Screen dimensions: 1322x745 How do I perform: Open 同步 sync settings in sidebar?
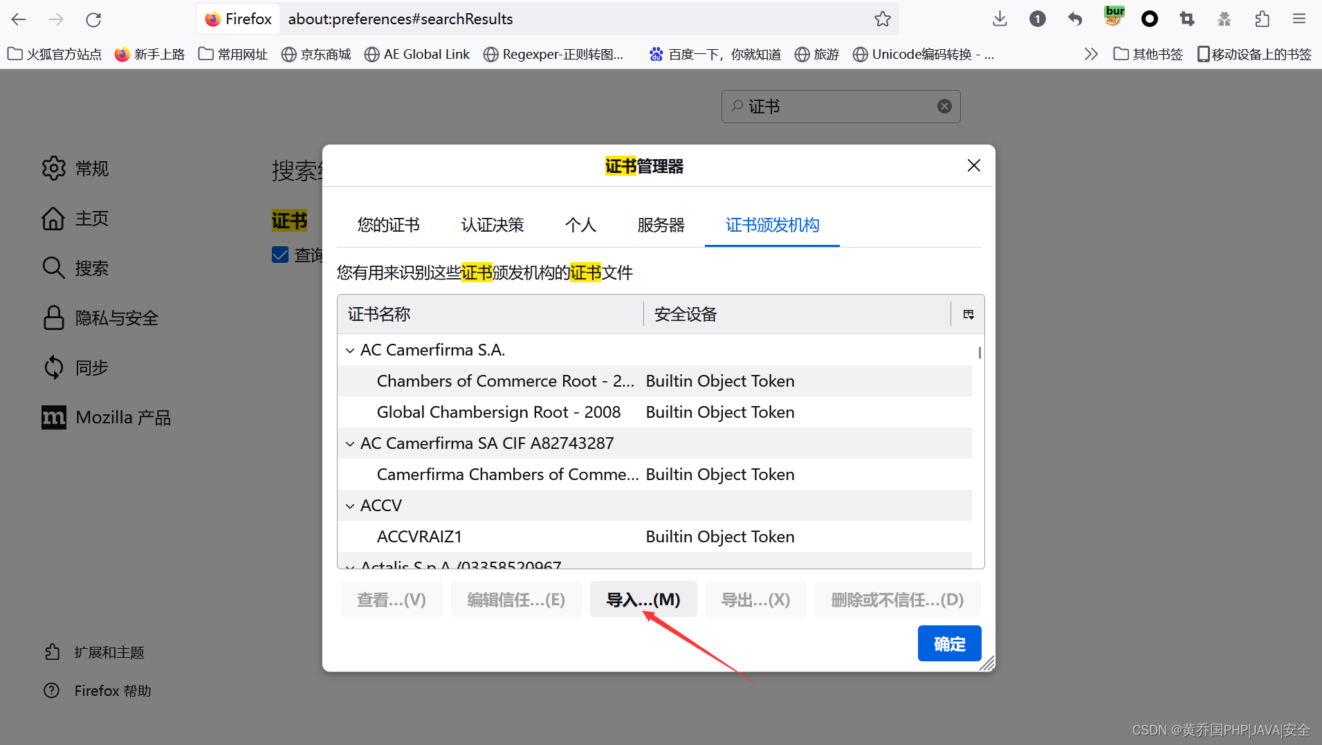[x=75, y=368]
